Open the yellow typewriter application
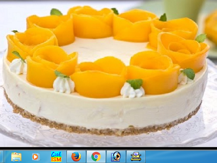The image size is (217, 163). pos(136,157)
